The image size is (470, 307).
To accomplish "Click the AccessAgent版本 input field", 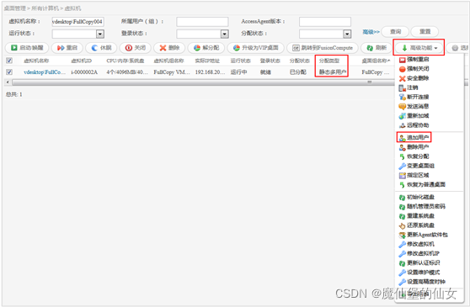I will coord(325,22).
